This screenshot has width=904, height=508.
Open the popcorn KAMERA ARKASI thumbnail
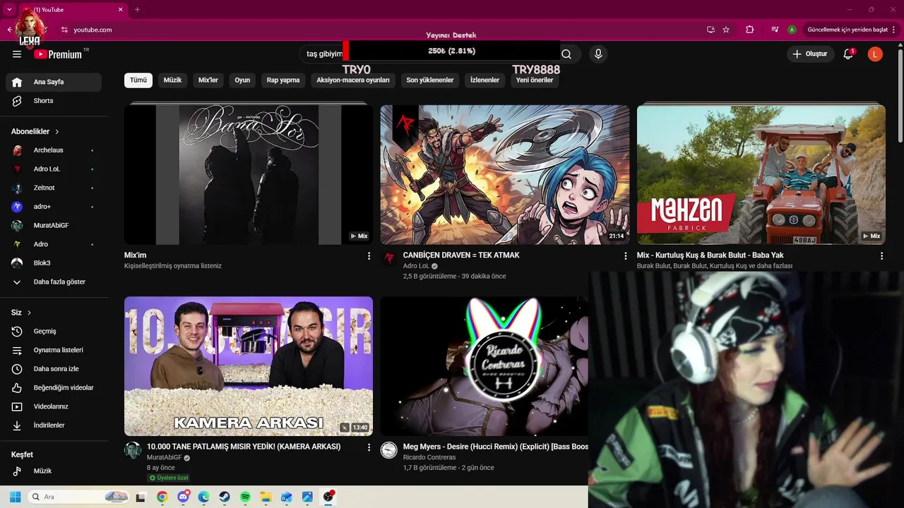coord(249,366)
